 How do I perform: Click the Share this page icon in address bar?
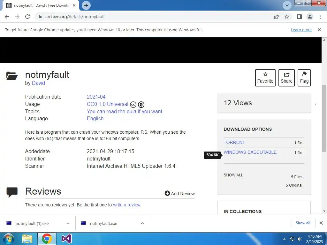[x=277, y=17]
